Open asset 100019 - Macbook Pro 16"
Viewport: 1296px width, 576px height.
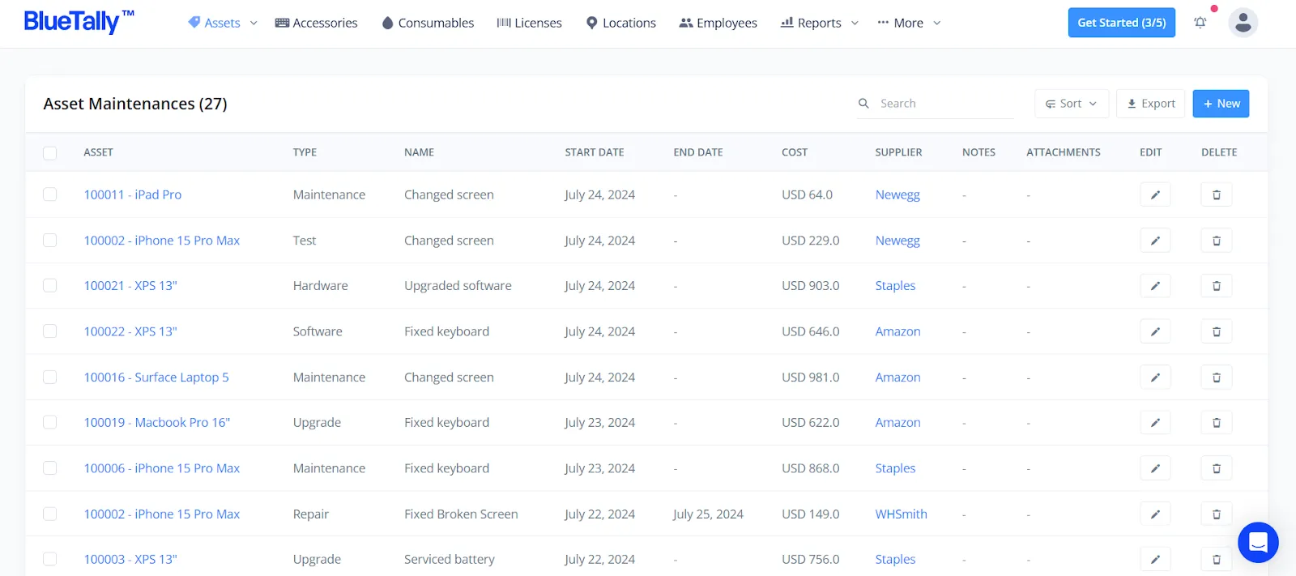(x=157, y=423)
